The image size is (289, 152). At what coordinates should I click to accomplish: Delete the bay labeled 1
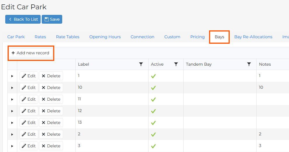[51, 76]
